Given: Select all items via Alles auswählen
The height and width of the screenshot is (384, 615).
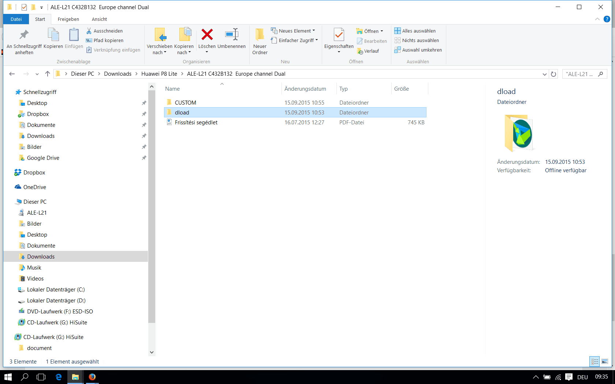Looking at the screenshot, I should (x=415, y=31).
